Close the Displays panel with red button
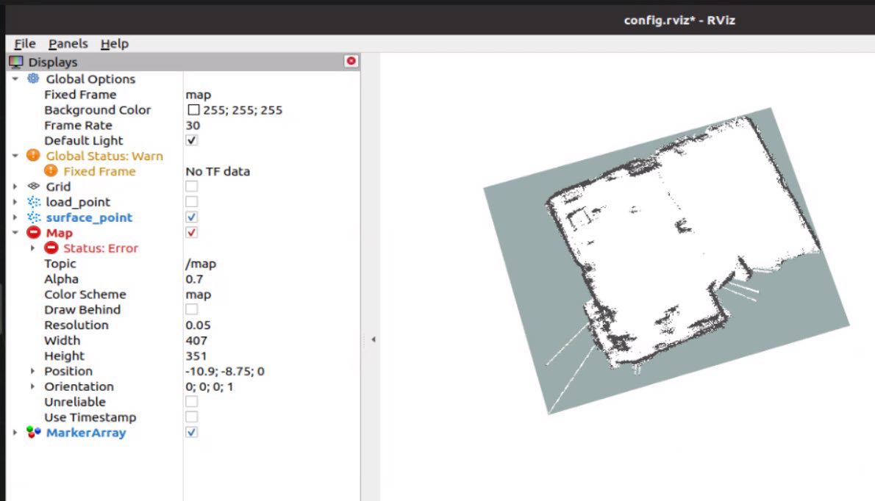This screenshot has width=875, height=501. click(351, 61)
